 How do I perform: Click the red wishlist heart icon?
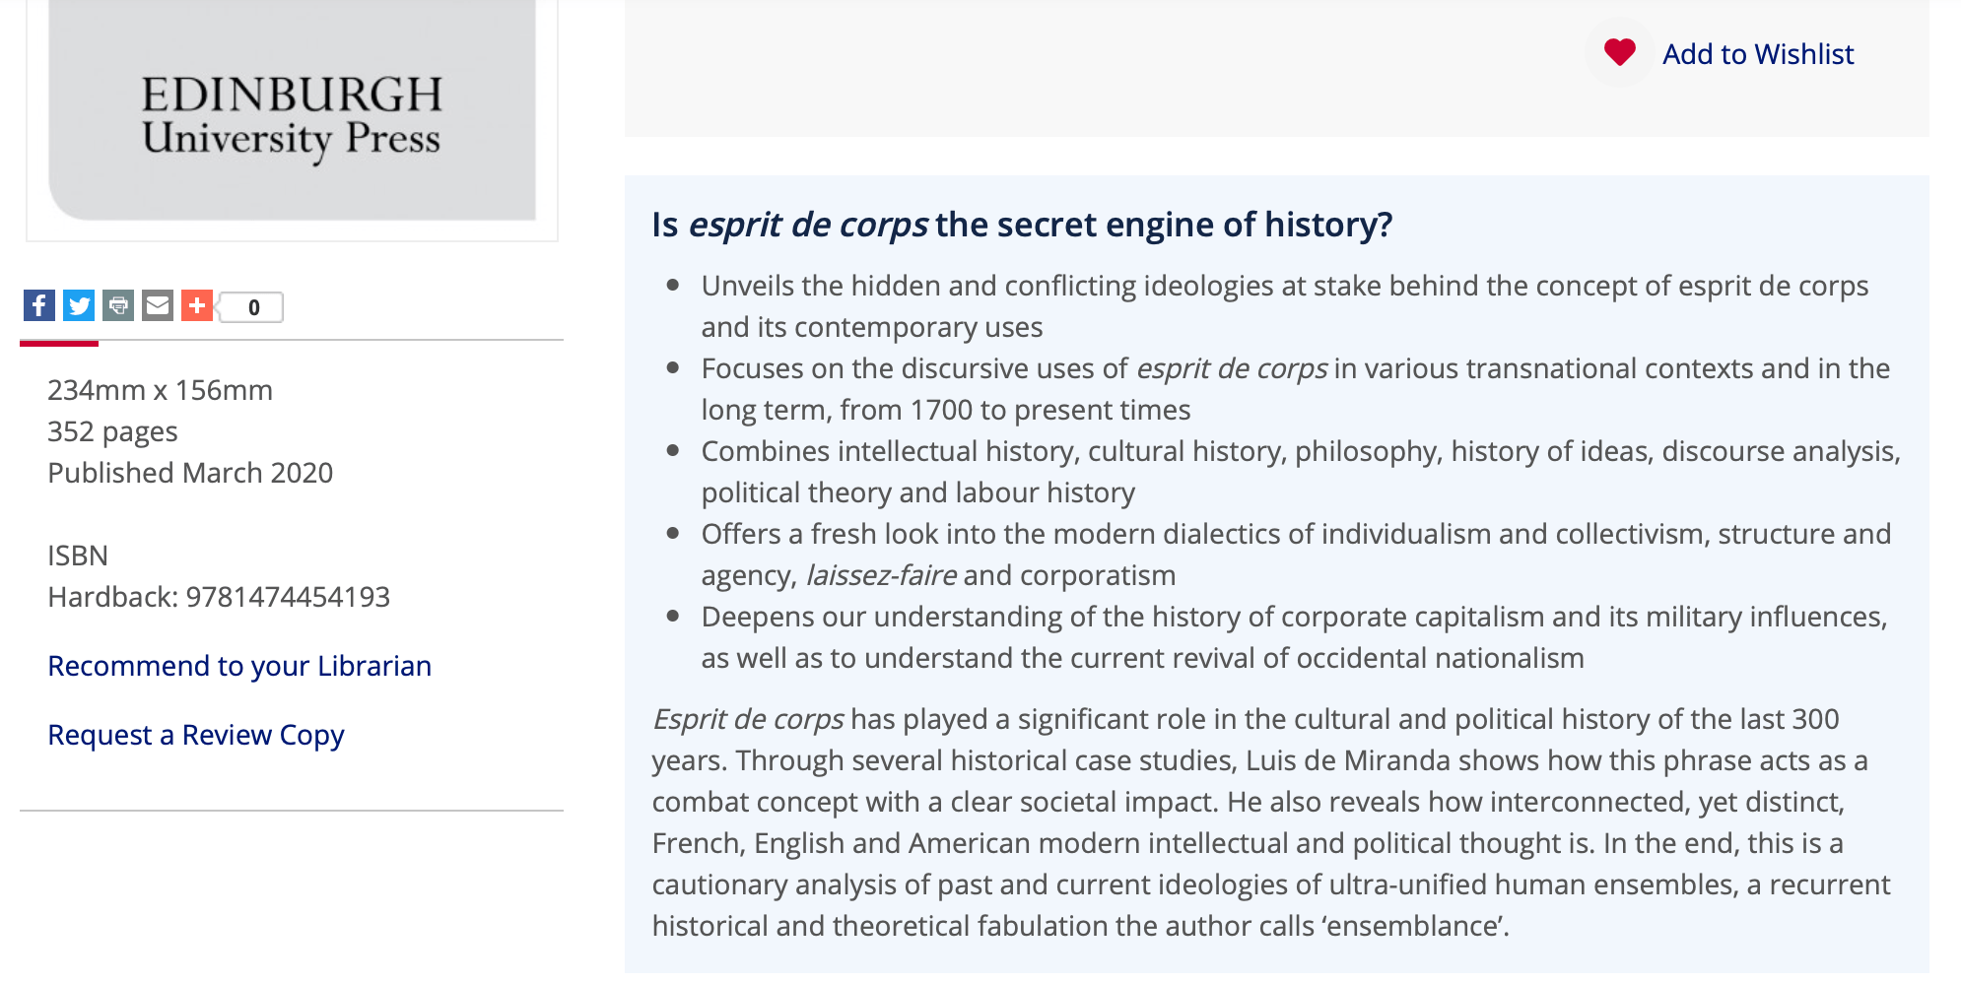click(x=1619, y=53)
